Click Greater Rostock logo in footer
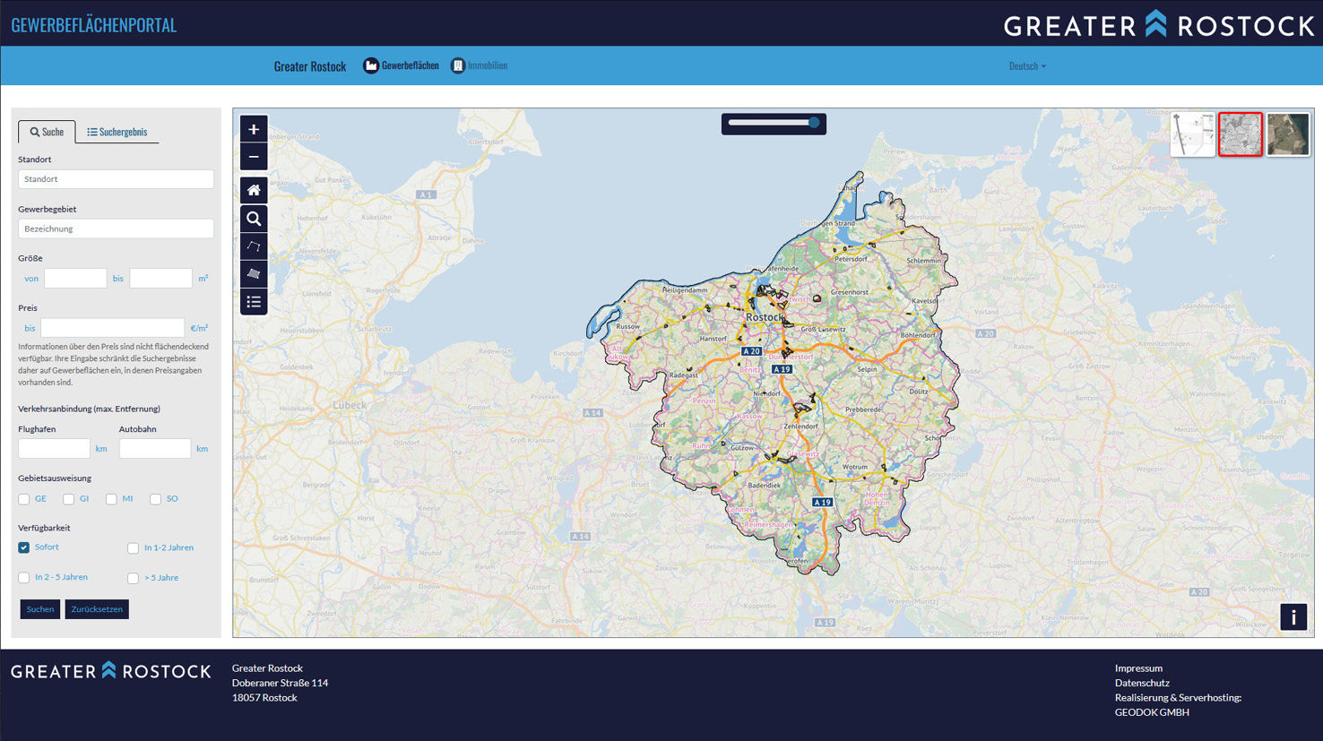Image resolution: width=1323 pixels, height=741 pixels. [110, 670]
